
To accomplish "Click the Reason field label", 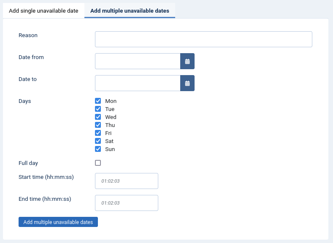I will (28, 35).
